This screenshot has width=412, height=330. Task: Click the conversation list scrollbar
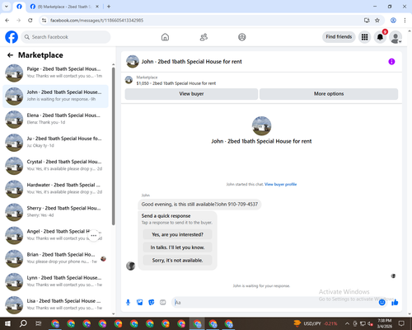point(113,146)
